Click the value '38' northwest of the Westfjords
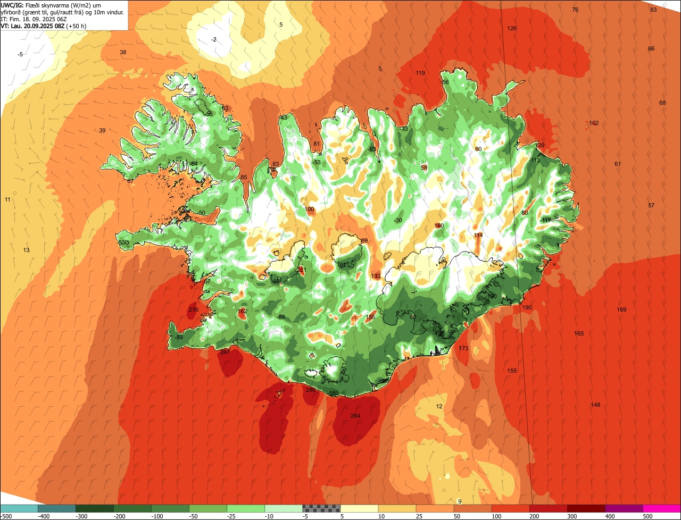The width and height of the screenshot is (681, 520). click(123, 52)
